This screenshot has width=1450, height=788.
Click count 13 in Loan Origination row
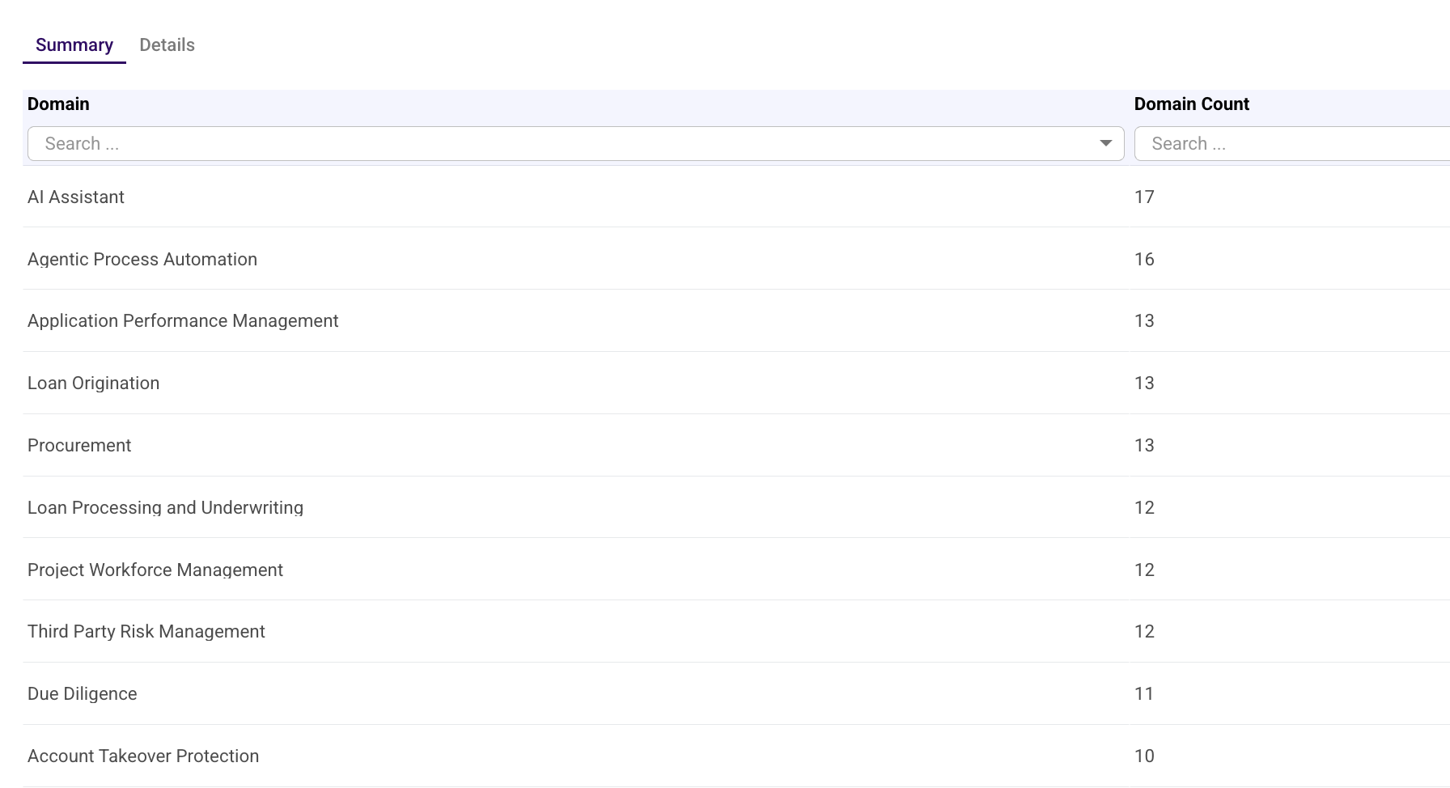[1144, 383]
